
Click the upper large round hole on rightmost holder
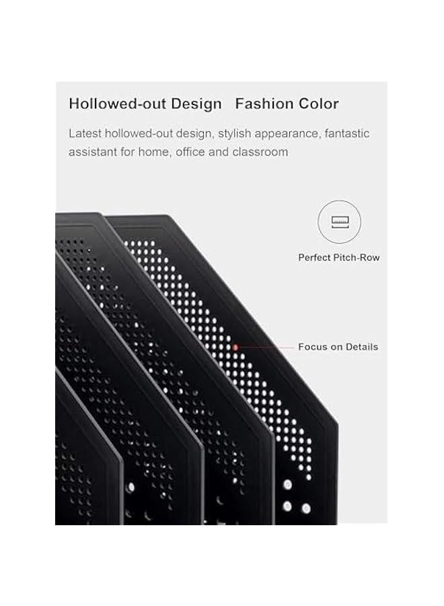287,485
